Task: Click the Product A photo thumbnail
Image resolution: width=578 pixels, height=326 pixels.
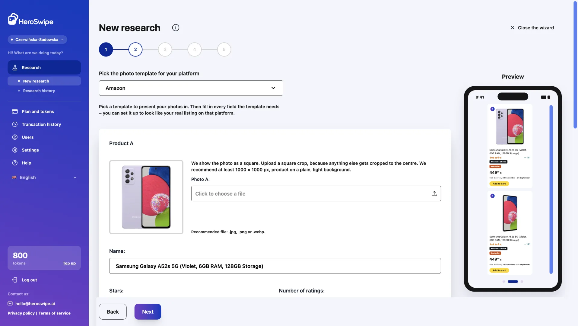Action: point(146,197)
